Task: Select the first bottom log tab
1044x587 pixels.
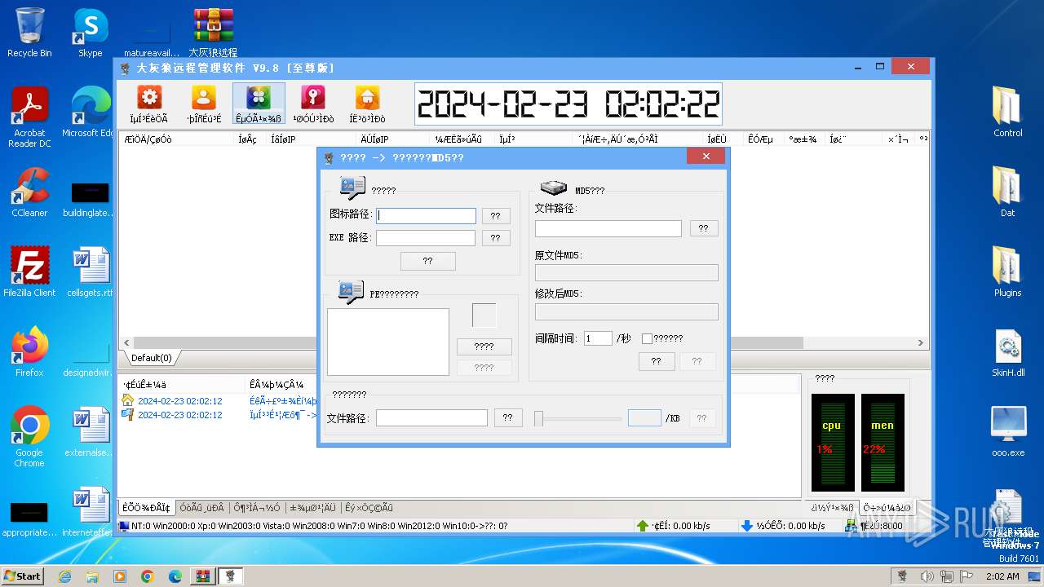Action: (146, 507)
